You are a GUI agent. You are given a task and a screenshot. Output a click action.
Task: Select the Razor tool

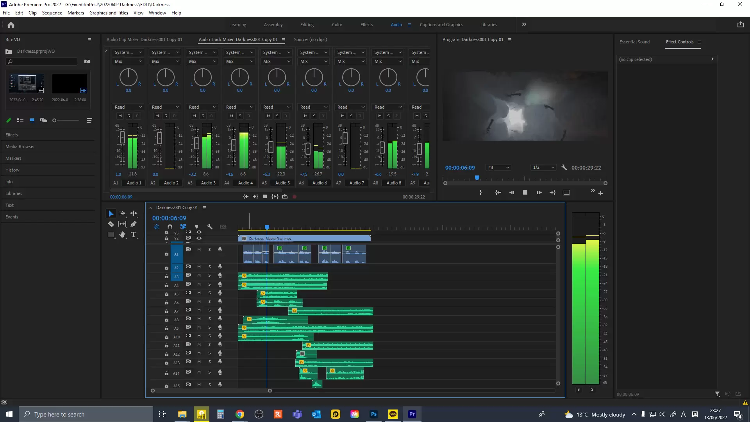(111, 224)
